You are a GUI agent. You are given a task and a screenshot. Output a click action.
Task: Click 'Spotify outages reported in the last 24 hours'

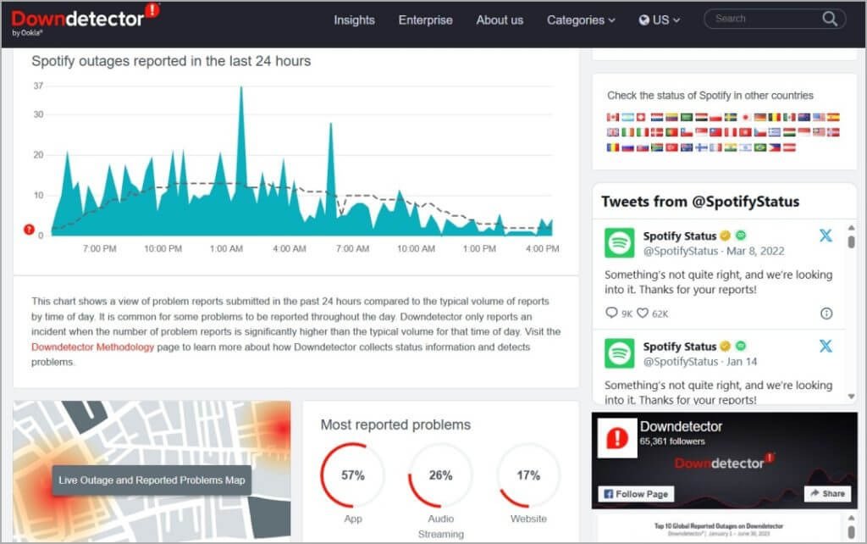click(x=171, y=61)
